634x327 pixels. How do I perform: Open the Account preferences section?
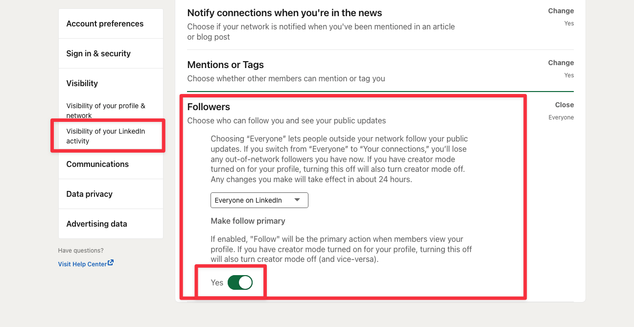(105, 23)
